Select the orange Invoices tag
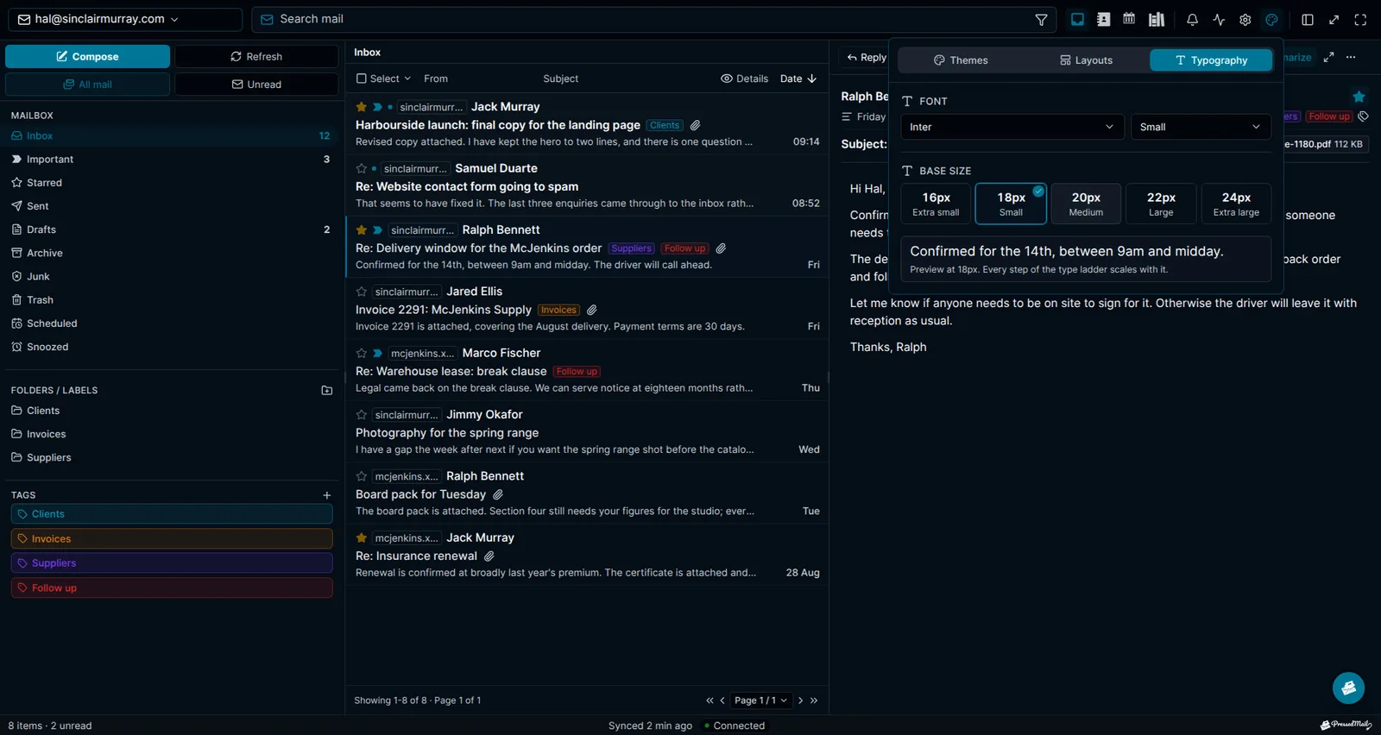The image size is (1381, 735). pyautogui.click(x=172, y=539)
